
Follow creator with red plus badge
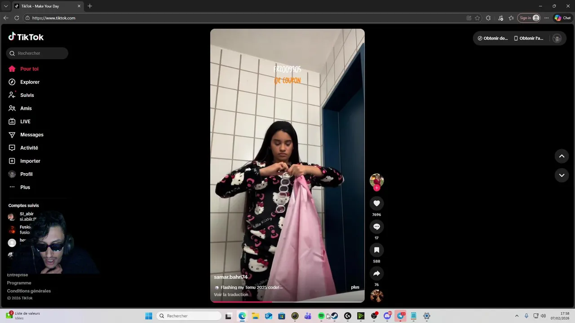376,188
